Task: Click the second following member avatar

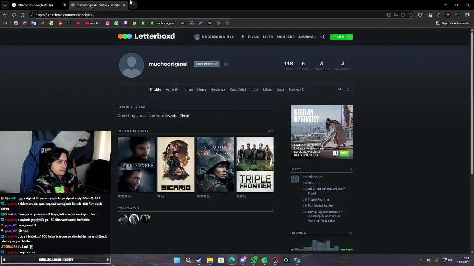Action: (134, 219)
